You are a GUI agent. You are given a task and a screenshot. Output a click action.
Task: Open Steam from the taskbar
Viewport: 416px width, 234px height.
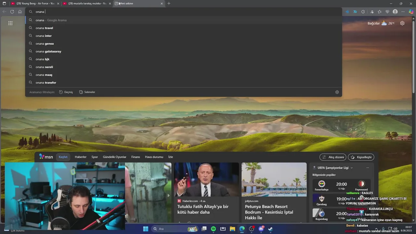270,229
